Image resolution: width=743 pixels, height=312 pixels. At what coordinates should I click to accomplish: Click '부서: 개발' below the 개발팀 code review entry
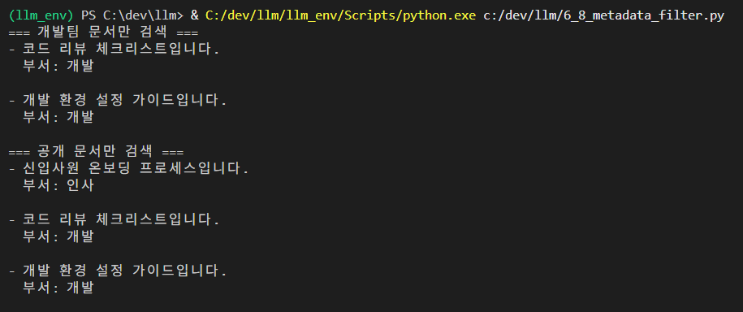[x=58, y=67]
